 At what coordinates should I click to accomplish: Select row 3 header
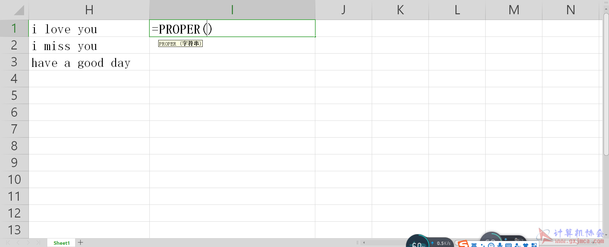14,62
